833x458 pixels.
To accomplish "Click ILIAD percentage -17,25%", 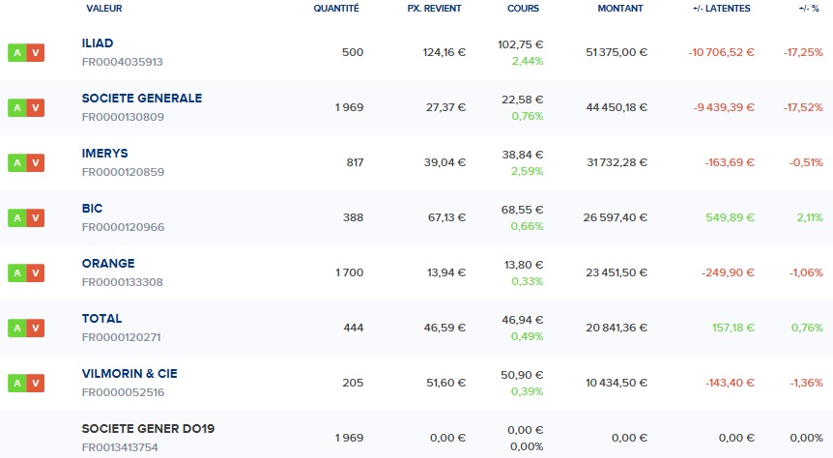I will [803, 52].
